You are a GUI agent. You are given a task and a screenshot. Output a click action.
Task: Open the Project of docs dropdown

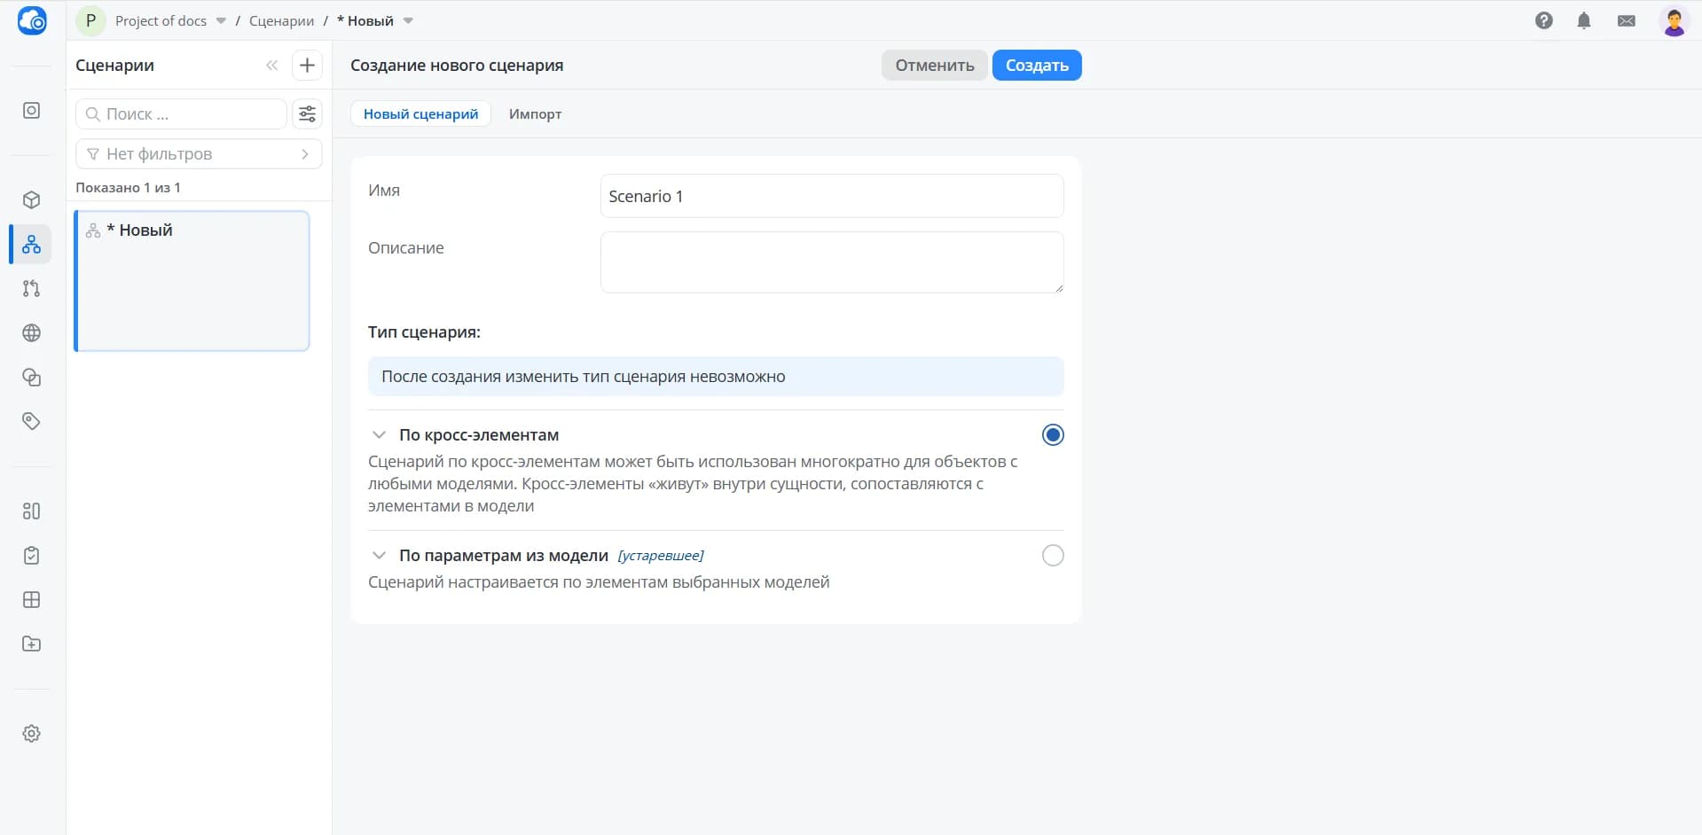pyautogui.click(x=170, y=20)
